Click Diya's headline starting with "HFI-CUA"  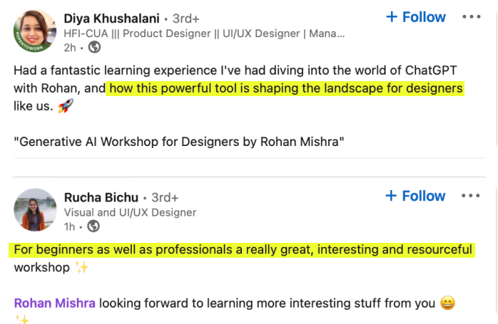pyautogui.click(x=204, y=33)
